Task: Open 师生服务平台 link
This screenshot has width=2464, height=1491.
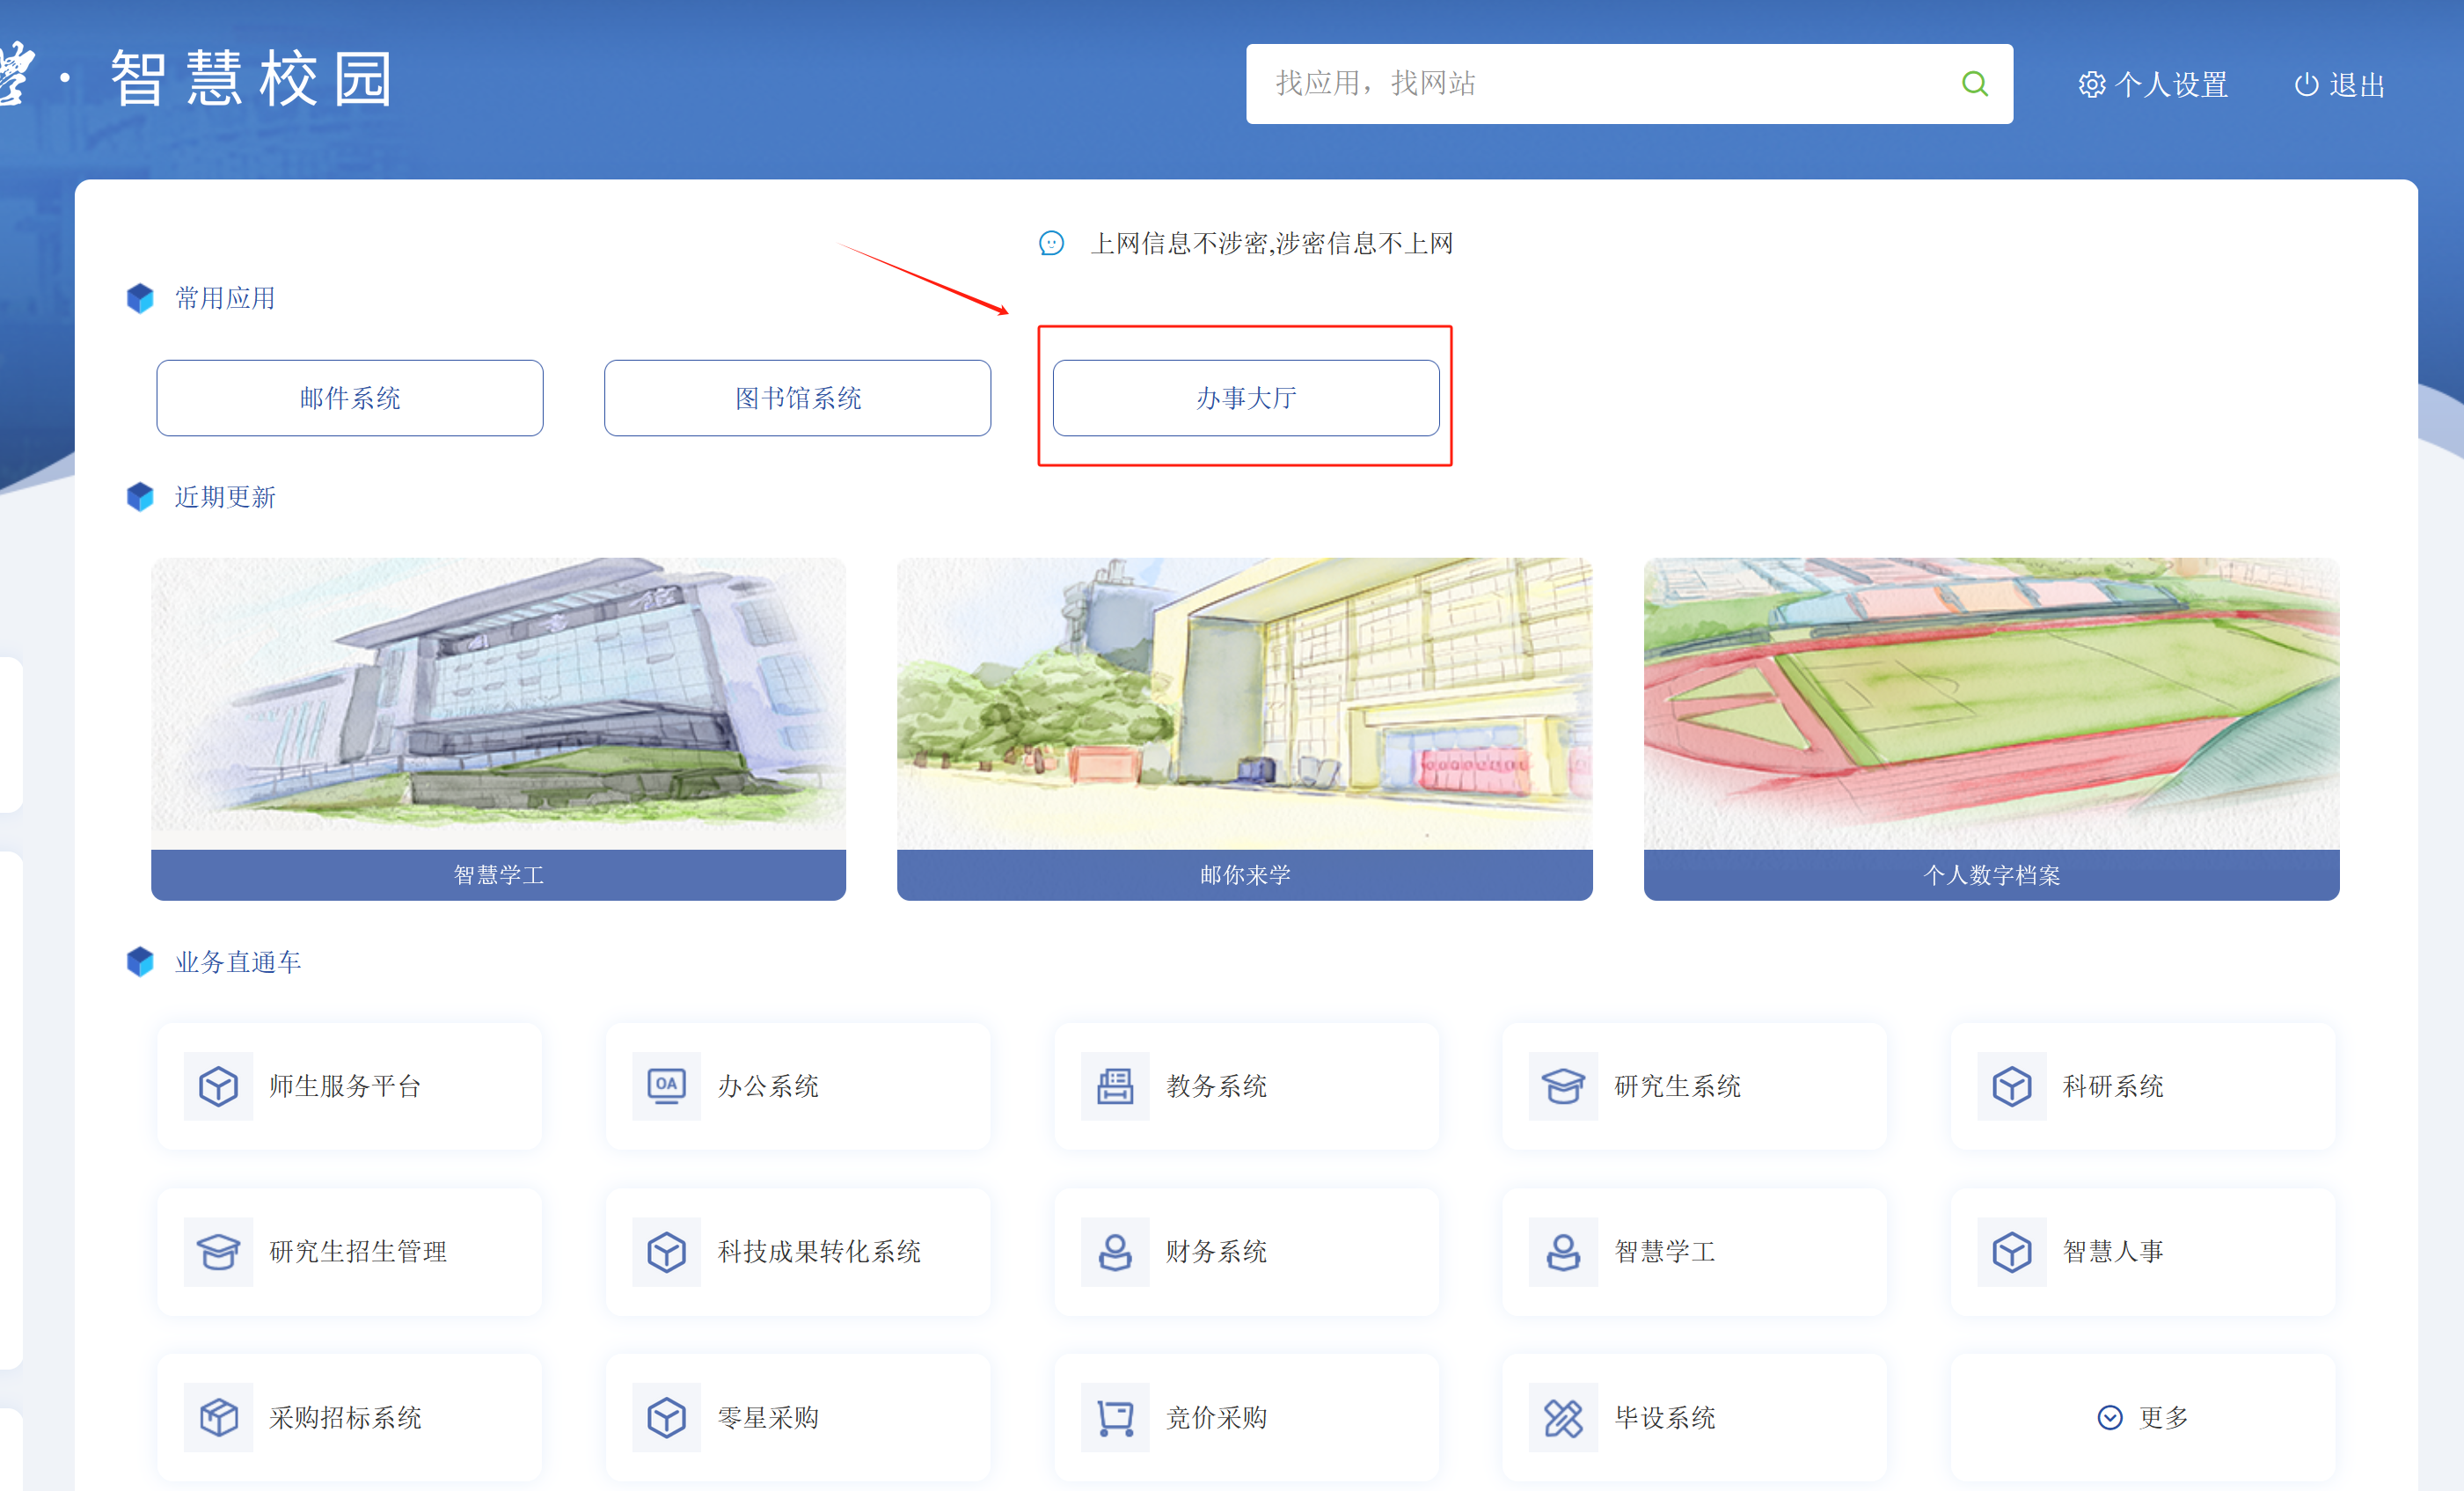Action: pos(345,1085)
